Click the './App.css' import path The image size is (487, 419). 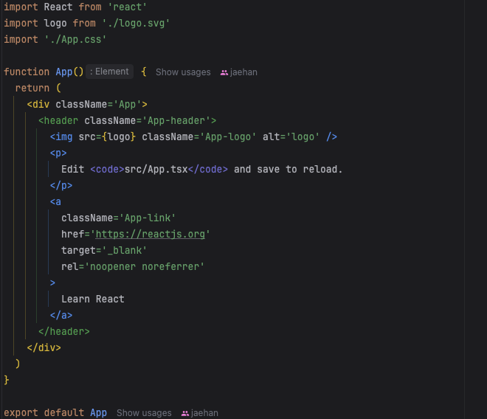tap(75, 39)
